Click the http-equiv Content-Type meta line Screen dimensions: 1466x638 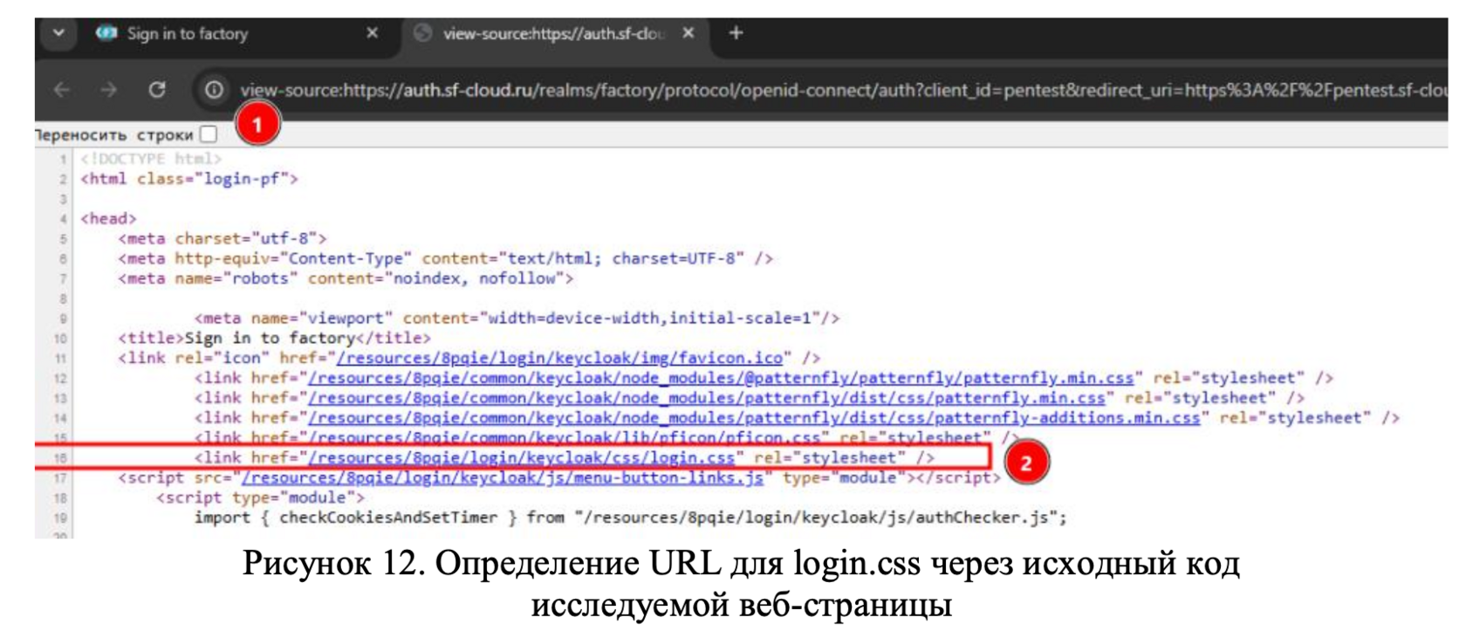[445, 258]
